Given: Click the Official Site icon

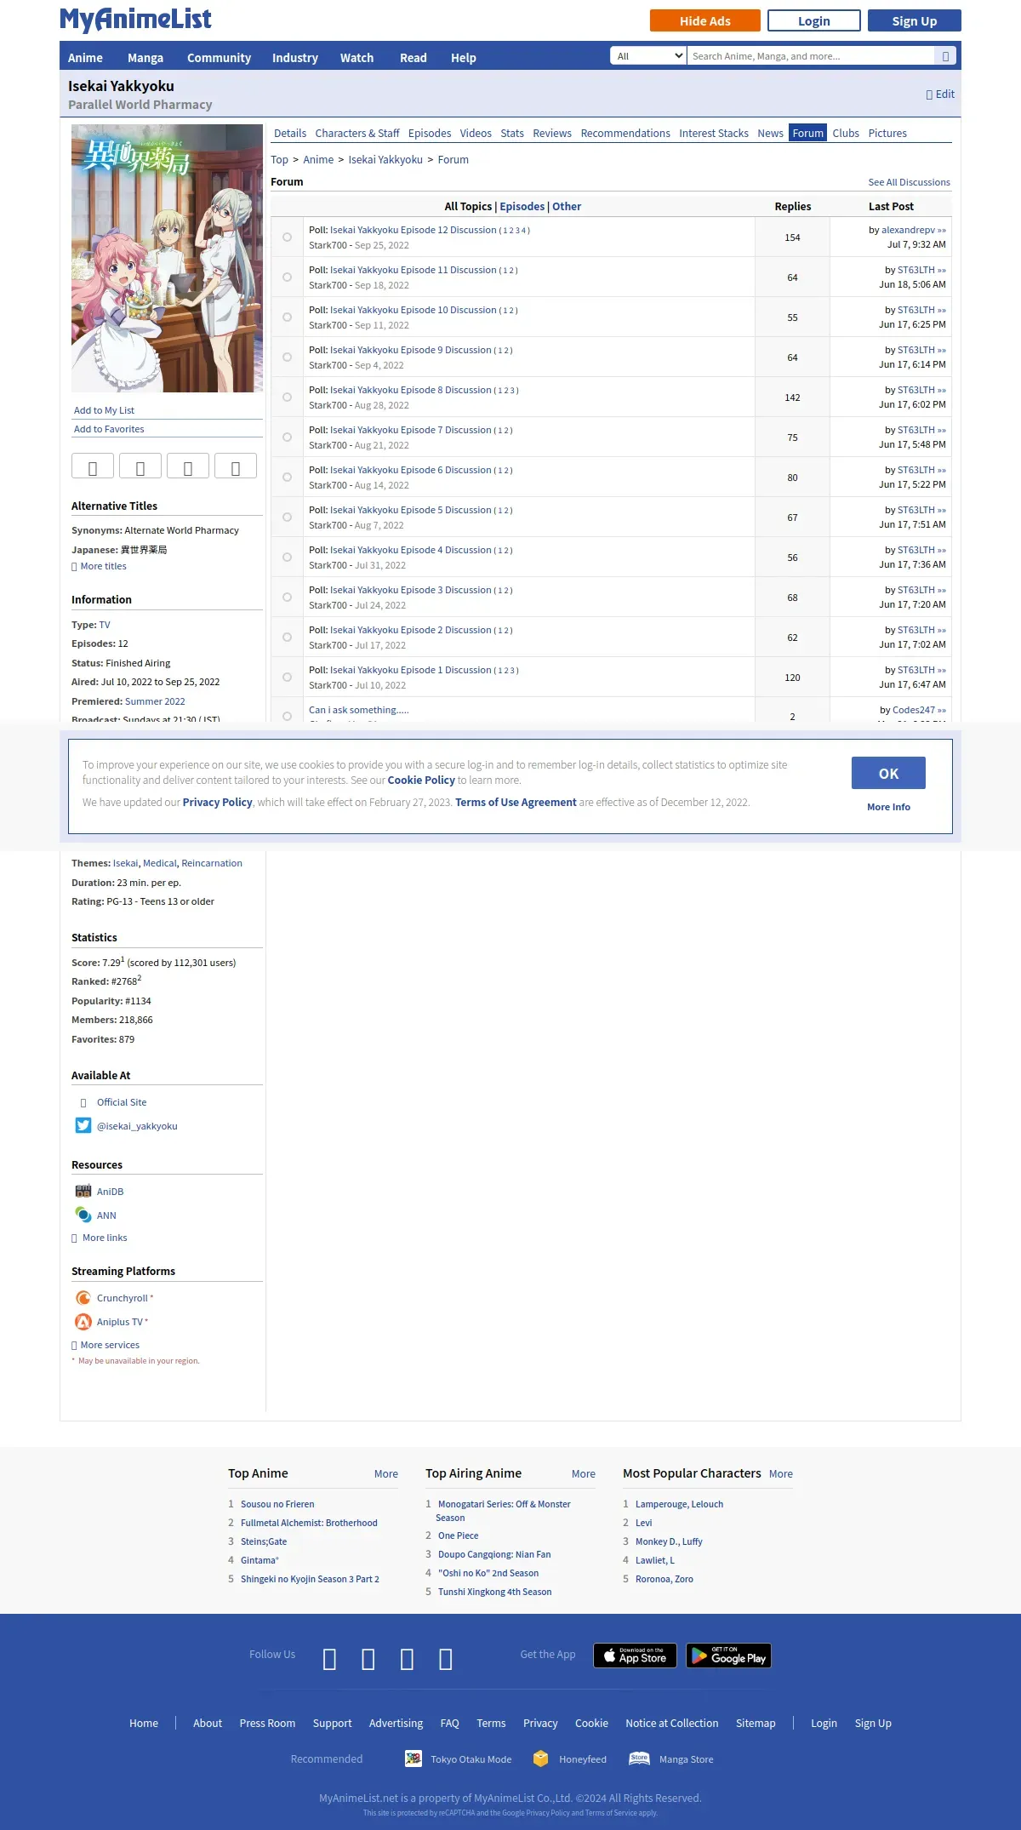Looking at the screenshot, I should click(x=83, y=1102).
